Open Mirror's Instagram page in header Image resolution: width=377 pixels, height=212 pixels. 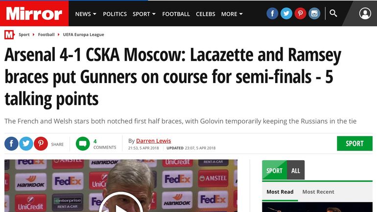[314, 14]
